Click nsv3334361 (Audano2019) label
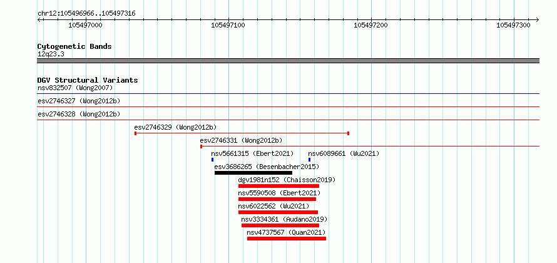 pos(284,219)
